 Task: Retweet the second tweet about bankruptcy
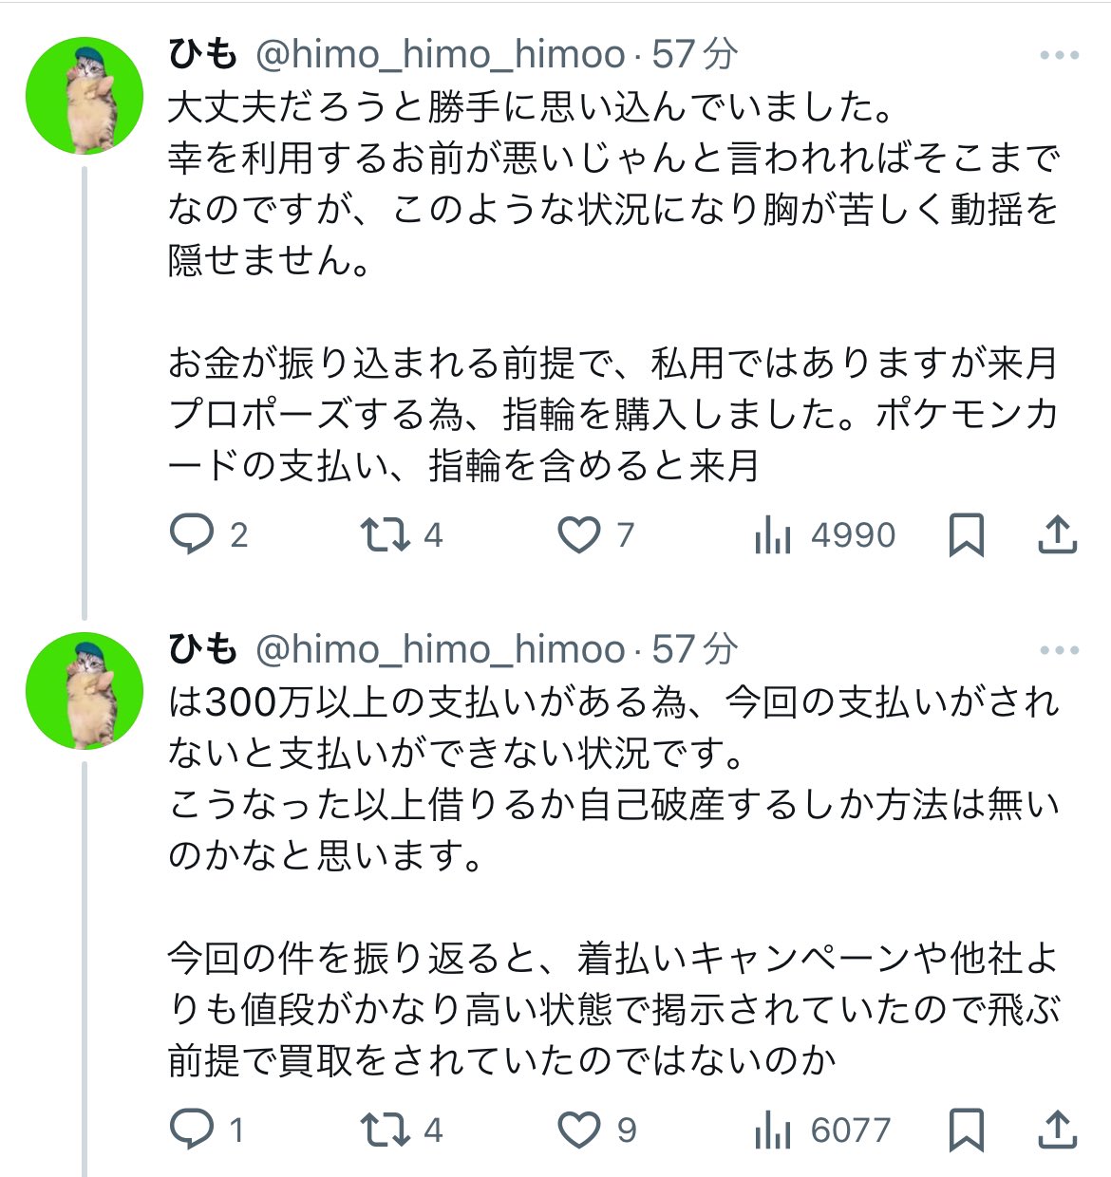click(x=386, y=1130)
